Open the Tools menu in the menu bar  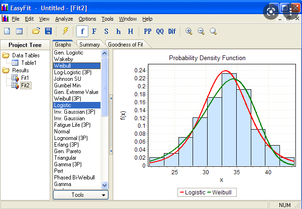coord(108,19)
